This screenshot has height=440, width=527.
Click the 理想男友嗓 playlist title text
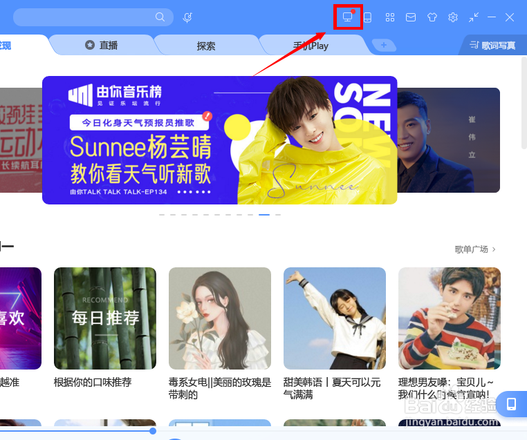point(446,388)
